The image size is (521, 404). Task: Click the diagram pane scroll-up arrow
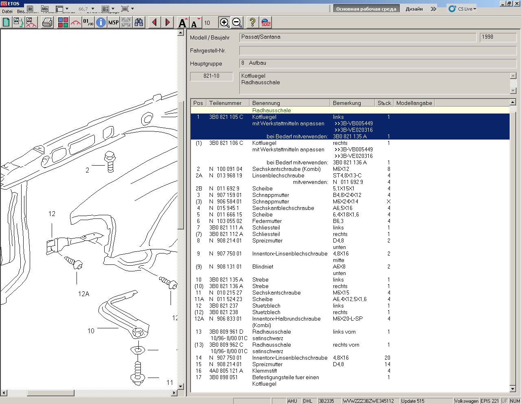click(181, 33)
